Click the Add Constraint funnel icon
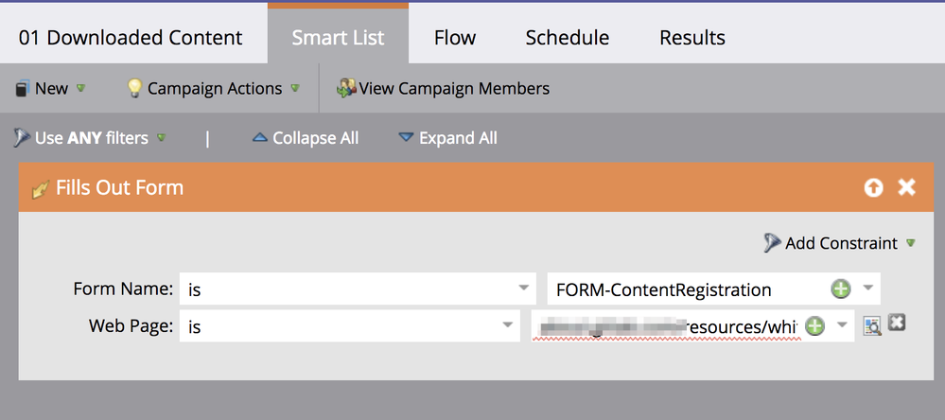 pyautogui.click(x=773, y=243)
